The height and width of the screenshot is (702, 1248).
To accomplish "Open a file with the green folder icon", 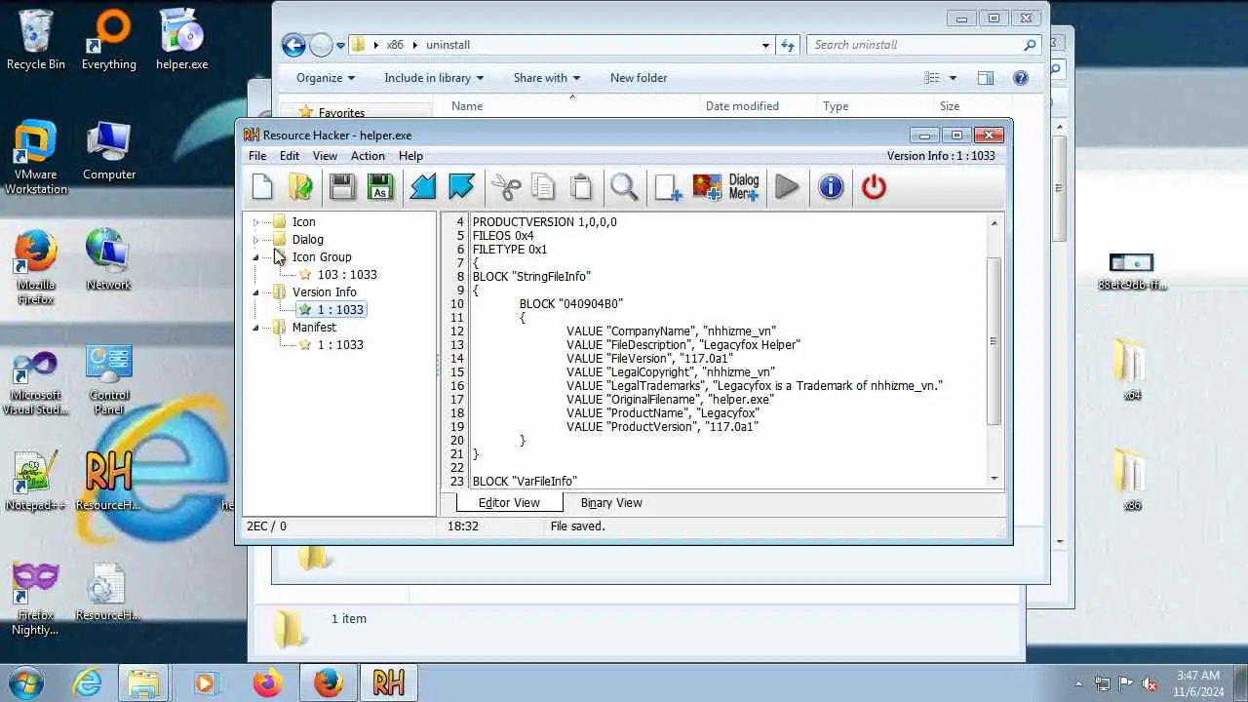I will (301, 186).
